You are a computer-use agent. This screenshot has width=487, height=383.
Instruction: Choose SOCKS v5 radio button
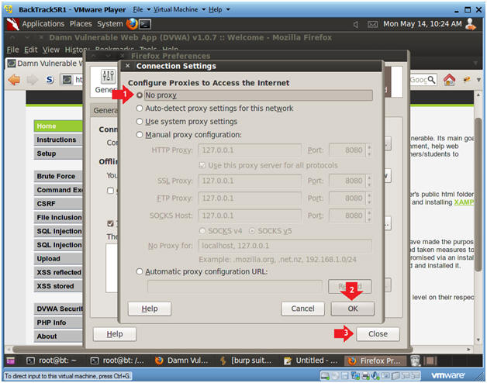[x=252, y=231]
